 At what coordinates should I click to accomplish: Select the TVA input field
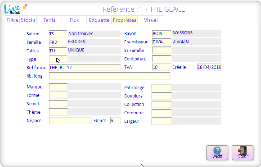pyautogui.click(x=162, y=67)
